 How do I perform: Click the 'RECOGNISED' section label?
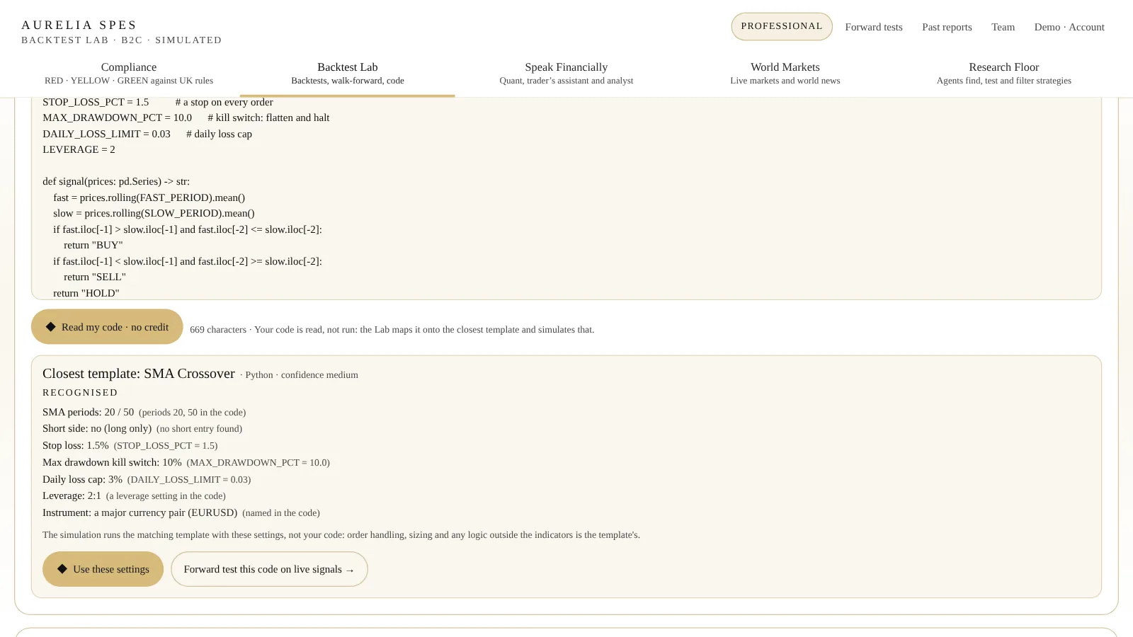tap(80, 392)
